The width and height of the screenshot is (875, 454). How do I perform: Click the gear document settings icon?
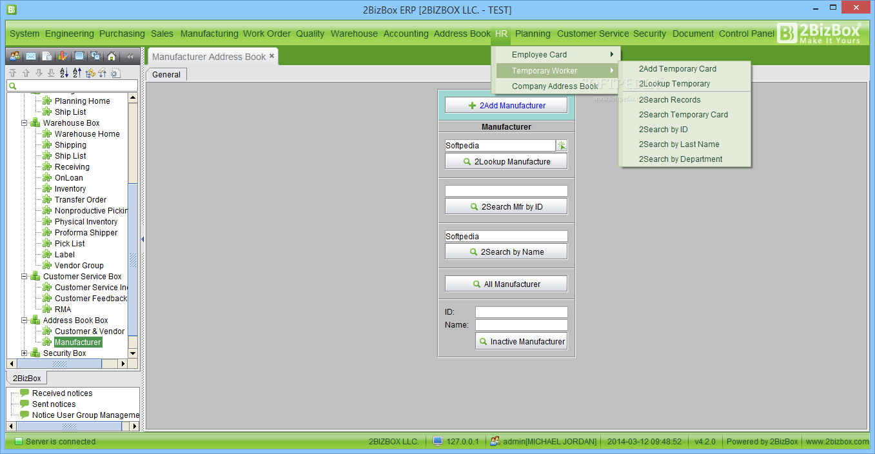pyautogui.click(x=115, y=73)
